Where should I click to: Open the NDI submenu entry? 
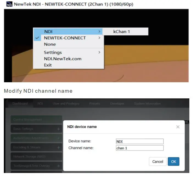pyautogui.click(x=68, y=32)
